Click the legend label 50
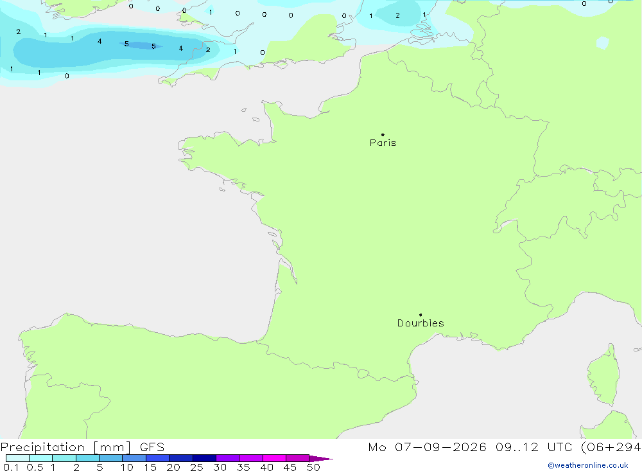642x471 pixels. tap(313, 467)
